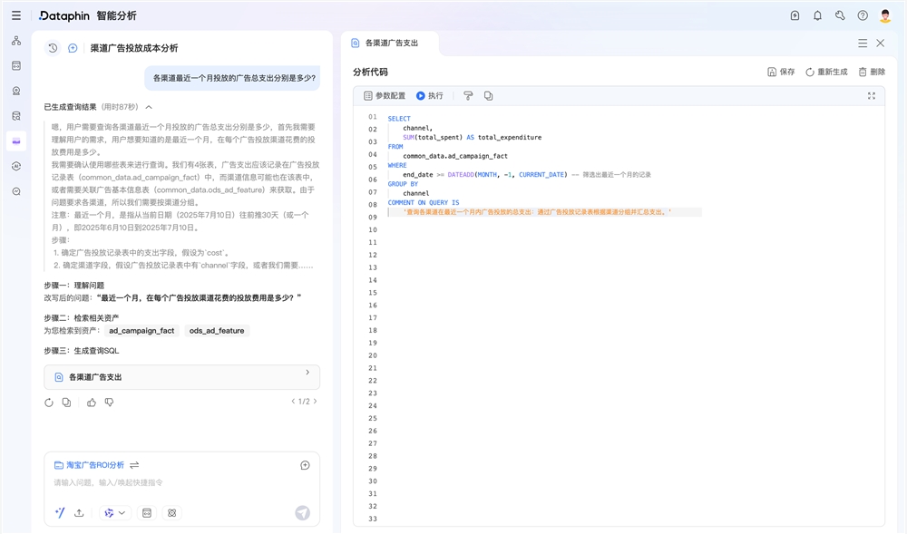
Task: Click the 删除 button
Action: 872,72
